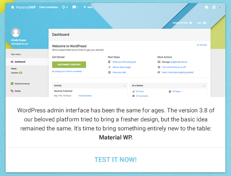The height and width of the screenshot is (176, 231).
Task: Click the comments icon beside Turn comments on or off
Action: click(x=159, y=67)
